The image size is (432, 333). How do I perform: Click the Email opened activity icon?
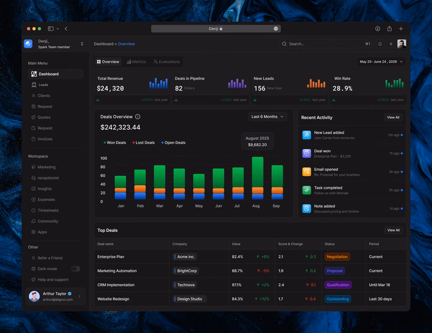(307, 172)
